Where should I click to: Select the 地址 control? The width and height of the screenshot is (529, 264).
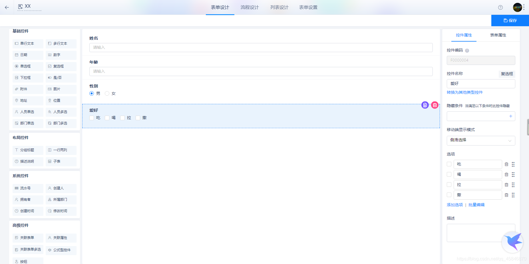(28, 101)
